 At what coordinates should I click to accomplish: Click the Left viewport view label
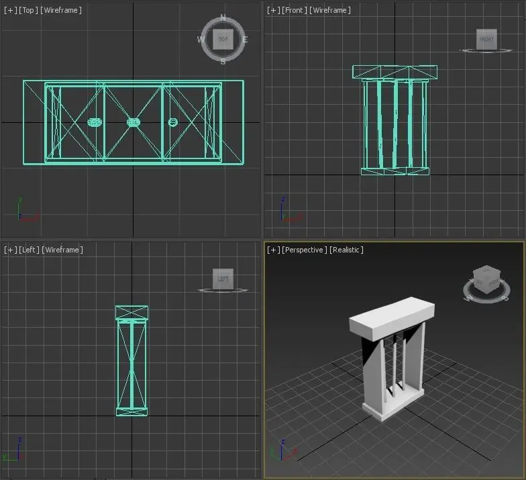[x=29, y=250]
